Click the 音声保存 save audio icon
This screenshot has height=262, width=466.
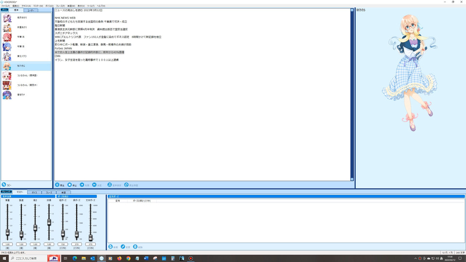pyautogui.click(x=109, y=185)
